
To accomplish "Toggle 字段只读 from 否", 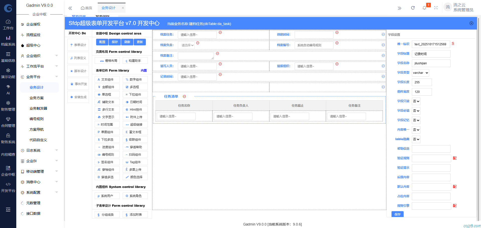I will point(416,101).
